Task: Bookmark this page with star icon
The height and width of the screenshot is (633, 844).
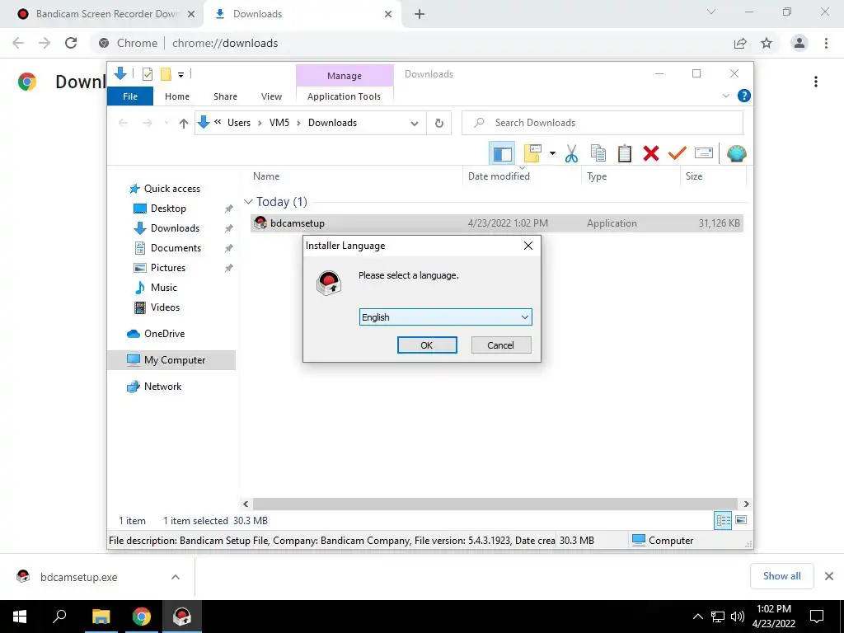Action: tap(767, 43)
